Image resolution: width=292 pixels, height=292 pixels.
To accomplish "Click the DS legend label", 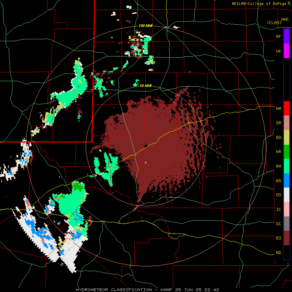I will [278, 195].
